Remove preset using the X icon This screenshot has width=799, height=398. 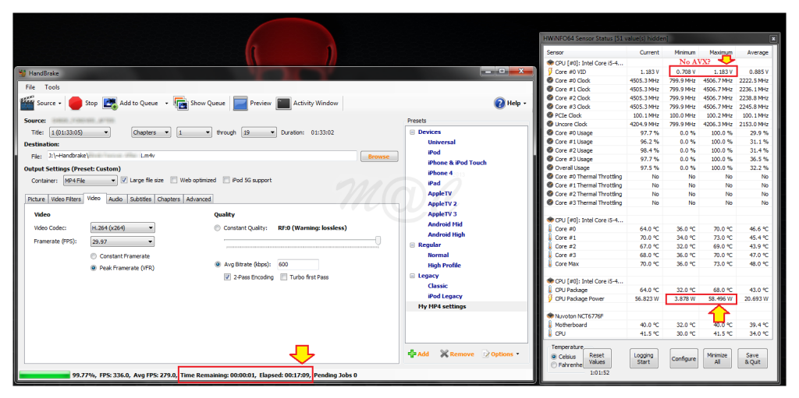click(x=444, y=354)
